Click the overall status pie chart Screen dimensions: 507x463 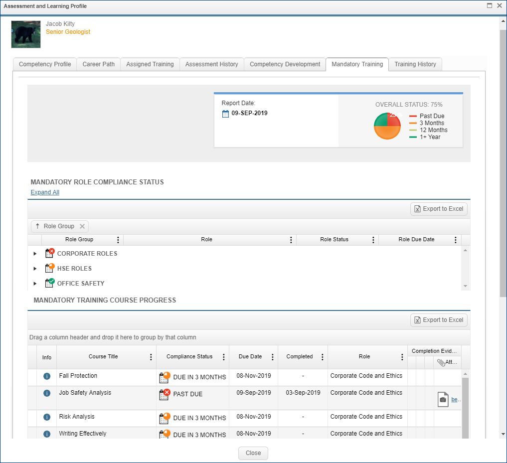pyautogui.click(x=387, y=126)
